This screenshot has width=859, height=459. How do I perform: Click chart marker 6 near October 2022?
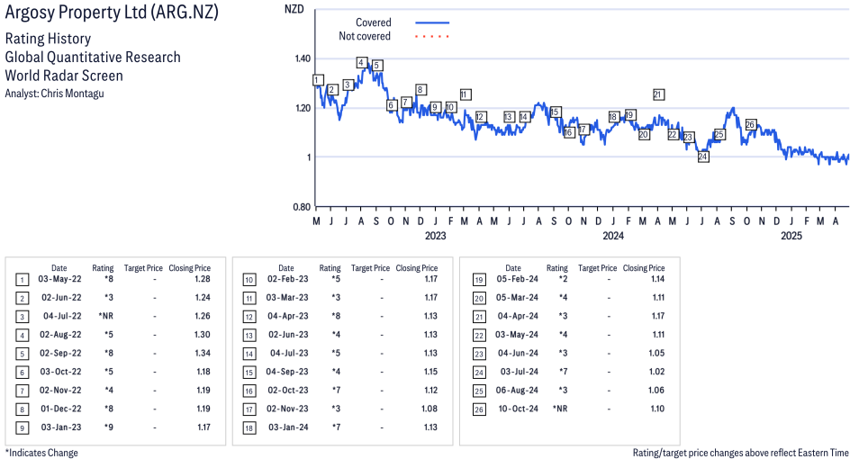391,105
